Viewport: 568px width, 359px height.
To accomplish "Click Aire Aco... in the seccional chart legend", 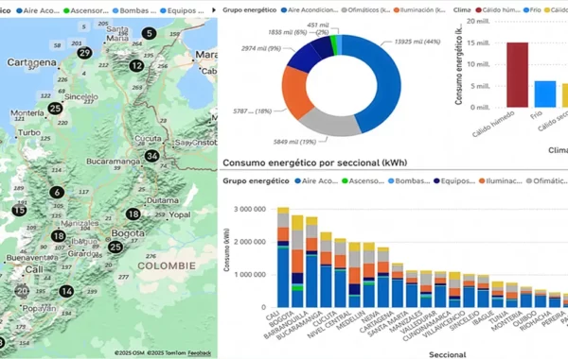I will click(x=316, y=180).
